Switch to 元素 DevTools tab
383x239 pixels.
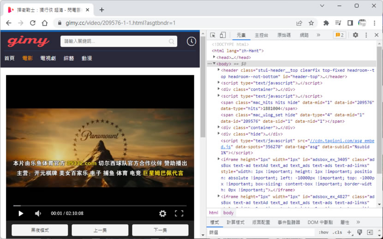(241, 35)
